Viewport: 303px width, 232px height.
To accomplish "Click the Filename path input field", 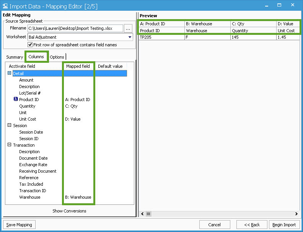I will tap(75, 28).
